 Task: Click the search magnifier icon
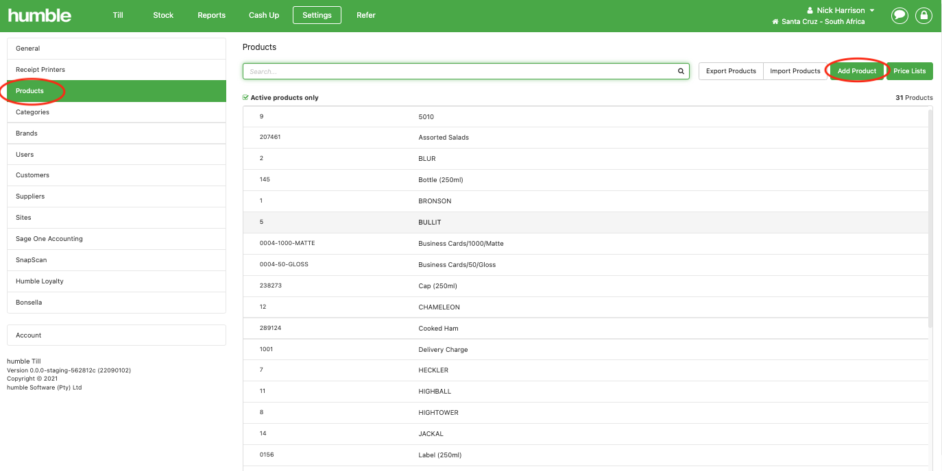pyautogui.click(x=681, y=71)
